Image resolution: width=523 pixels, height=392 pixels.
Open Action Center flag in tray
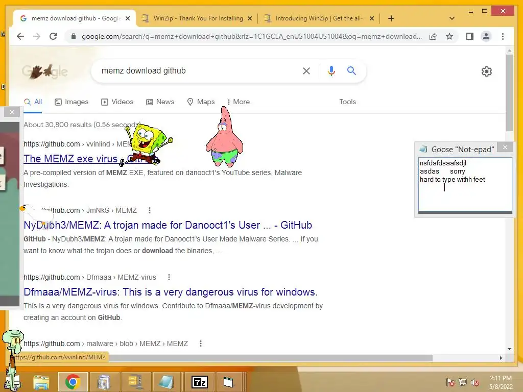click(450, 382)
